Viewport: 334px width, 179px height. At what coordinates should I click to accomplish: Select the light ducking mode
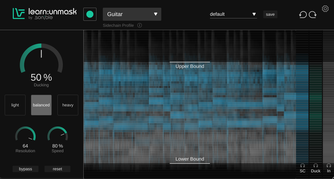point(15,105)
